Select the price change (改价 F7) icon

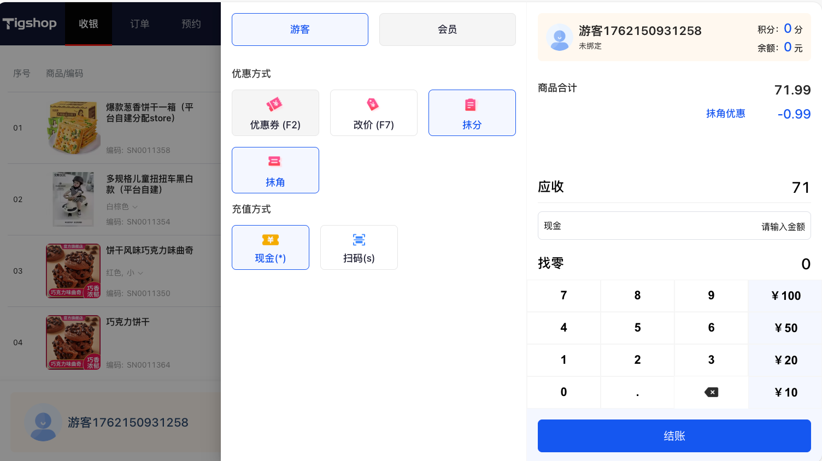pyautogui.click(x=373, y=104)
